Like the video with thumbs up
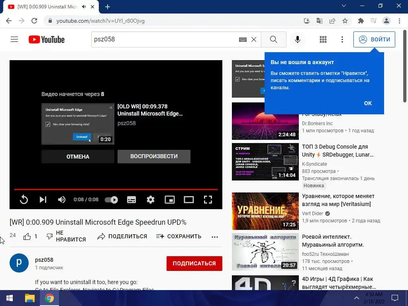The width and height of the screenshot is (408, 306). (27, 236)
